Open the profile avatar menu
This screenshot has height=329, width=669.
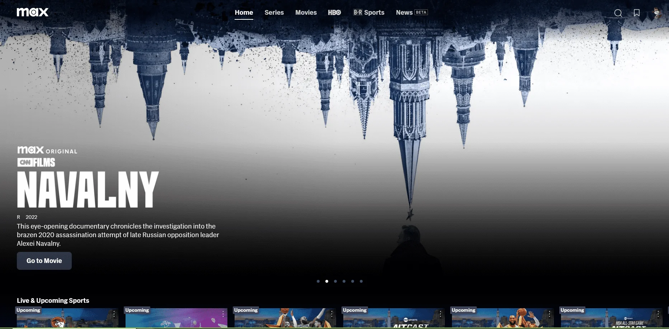click(x=657, y=13)
